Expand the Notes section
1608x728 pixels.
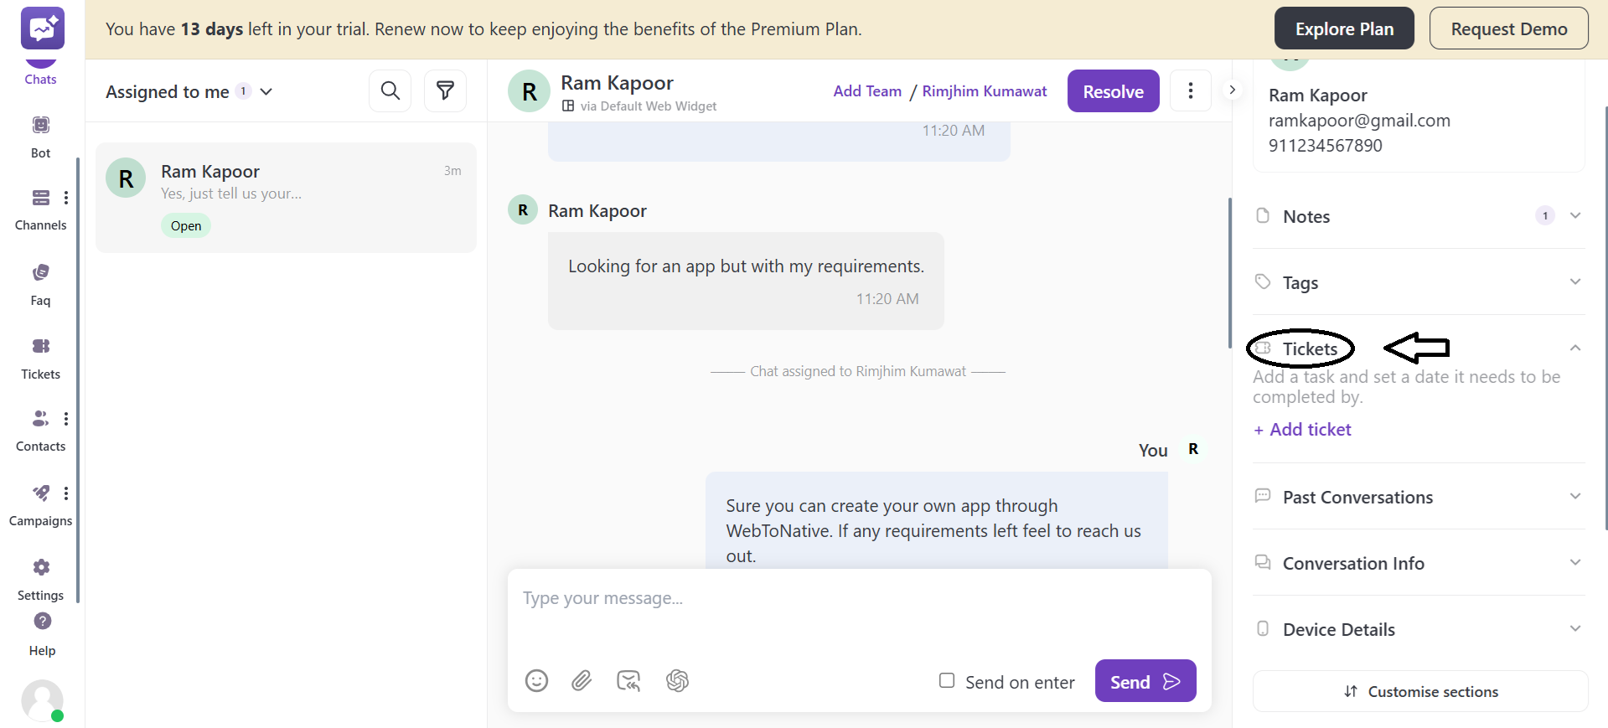click(x=1574, y=216)
